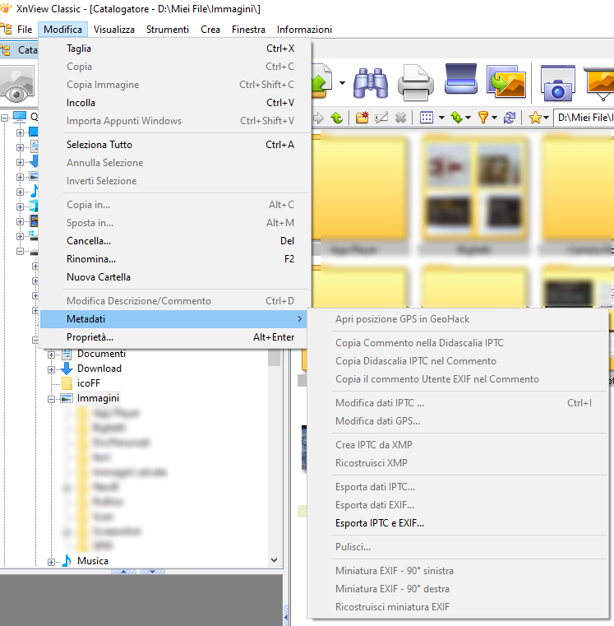Choose Taglia from the Modifica menu
This screenshot has height=626, width=614.
(x=176, y=49)
